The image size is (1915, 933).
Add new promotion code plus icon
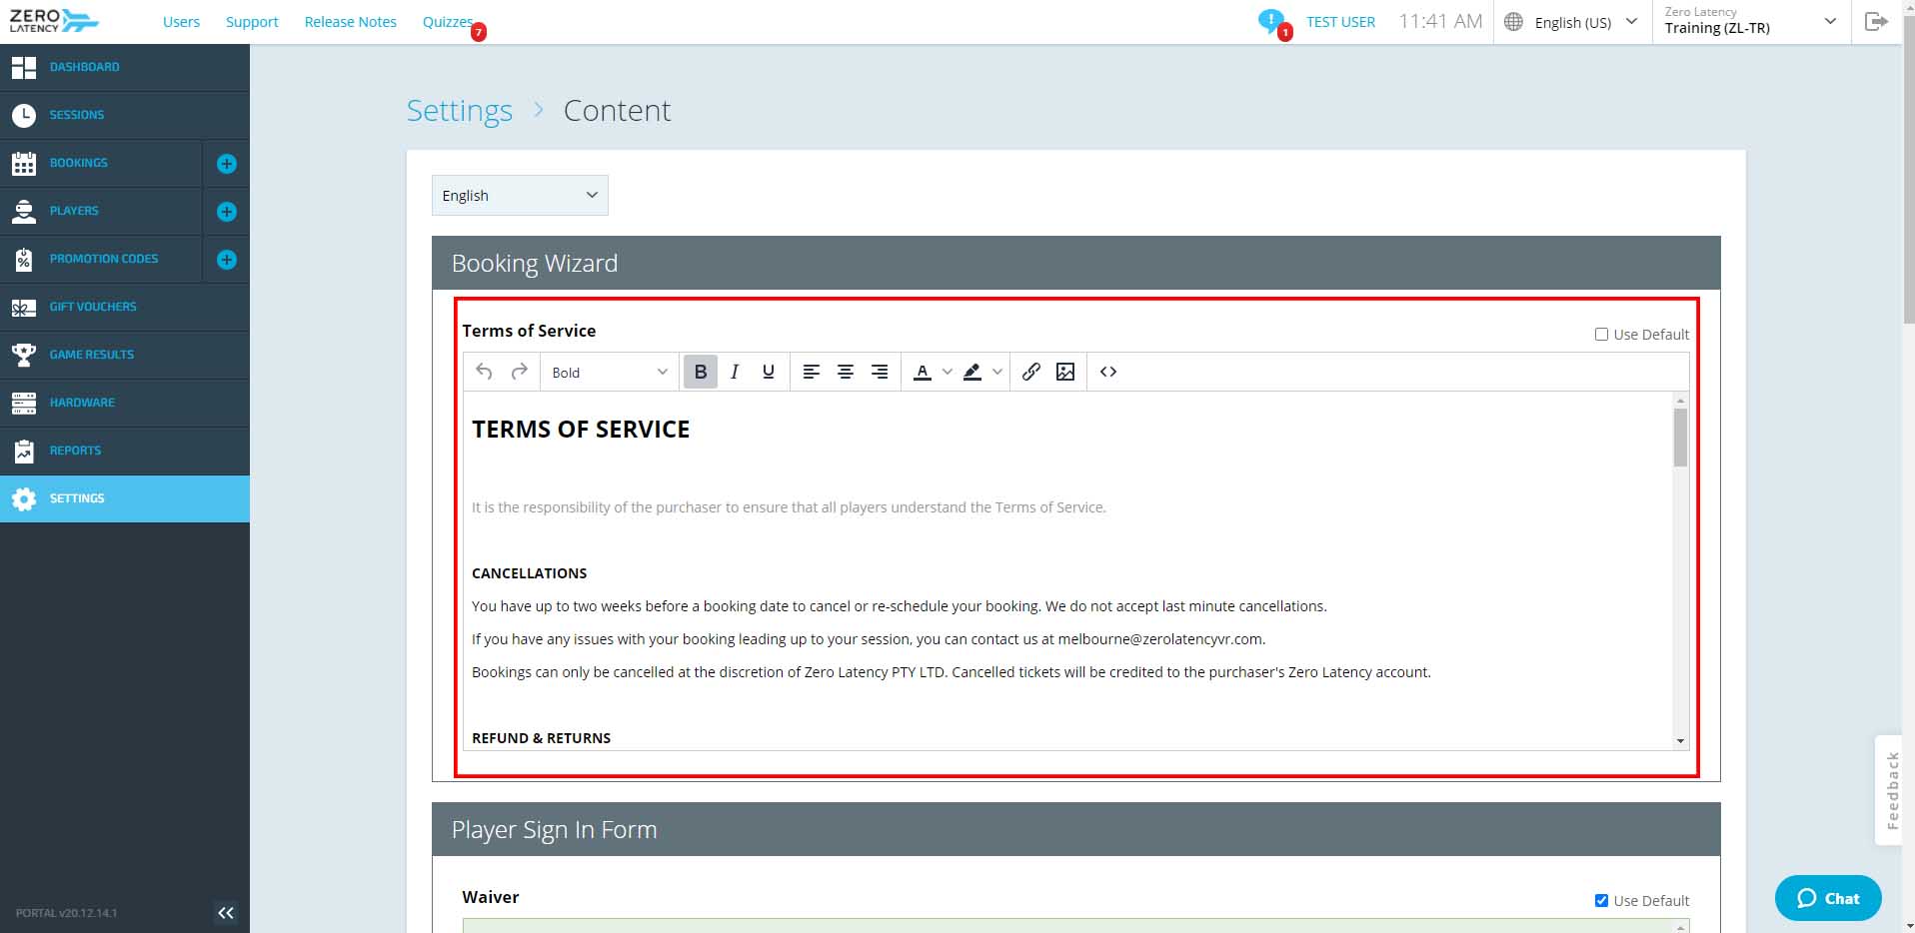(227, 260)
